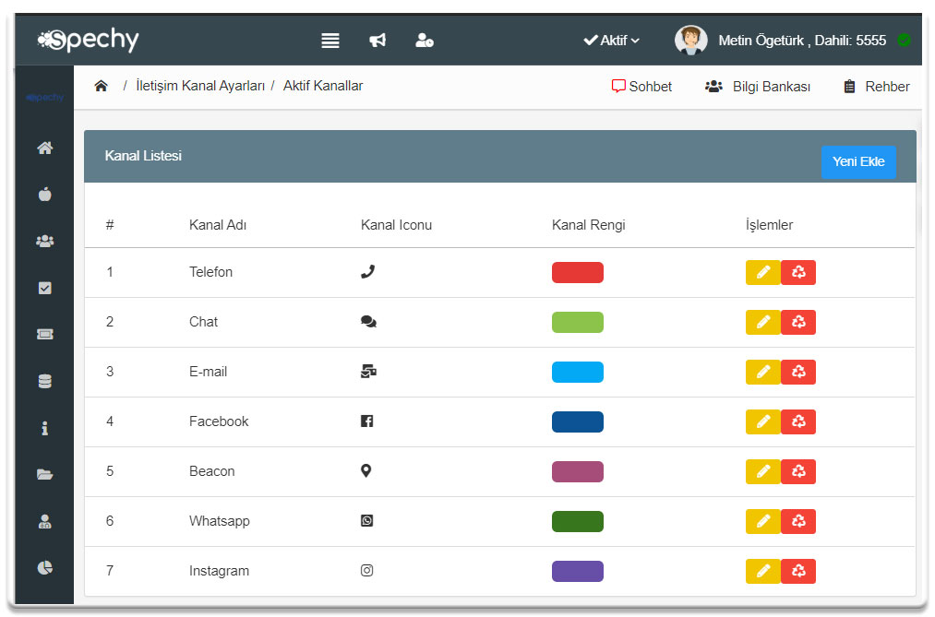The height and width of the screenshot is (617, 935).
Task: Click the info icon in the sidebar
Action: 44,427
